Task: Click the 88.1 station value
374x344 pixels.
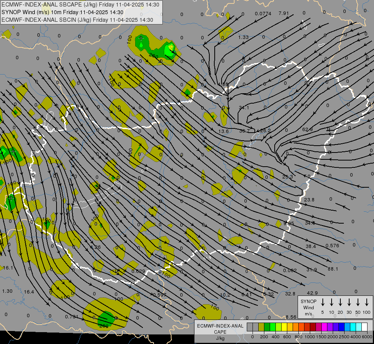Action: coord(333,269)
